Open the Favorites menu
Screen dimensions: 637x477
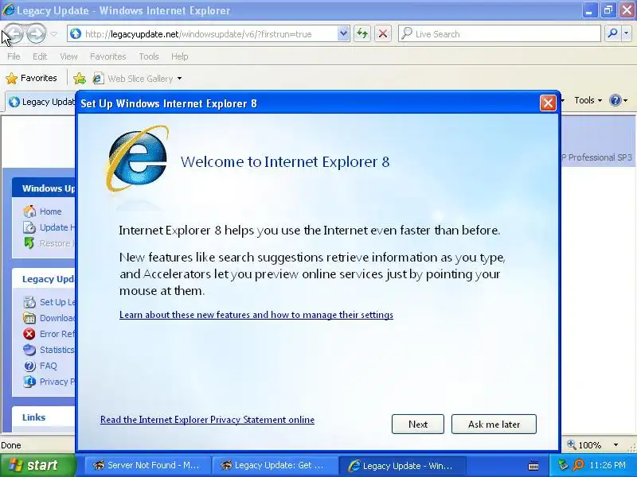(x=107, y=56)
